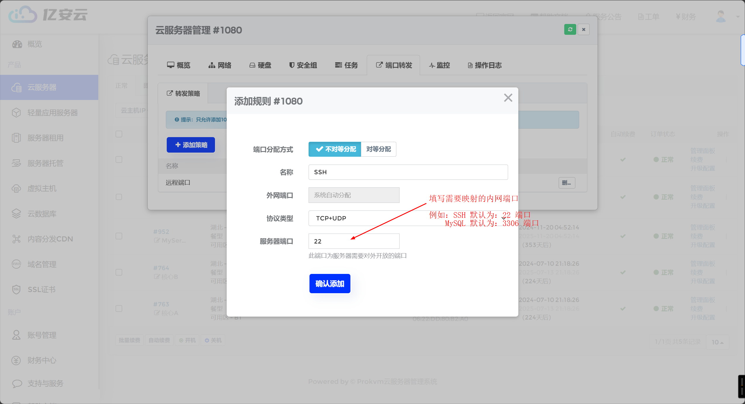Open 虚拟主机 section in sidebar
This screenshot has height=404, width=745.
[x=42, y=189]
